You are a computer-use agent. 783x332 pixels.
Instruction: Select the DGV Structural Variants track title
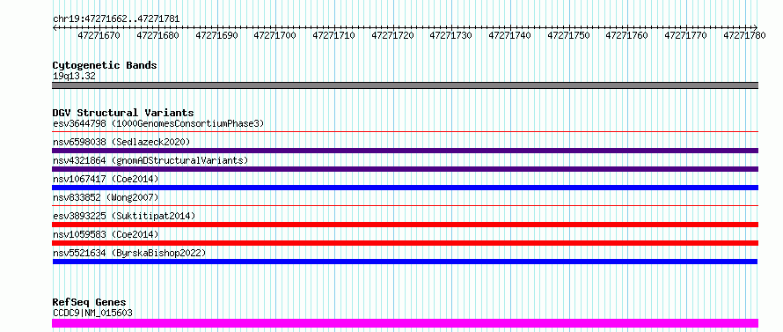[x=123, y=113]
